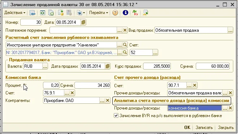This screenshot has height=134, width=238.
Task: Clear the account 90.7.1 field
Action: pos(195,85)
